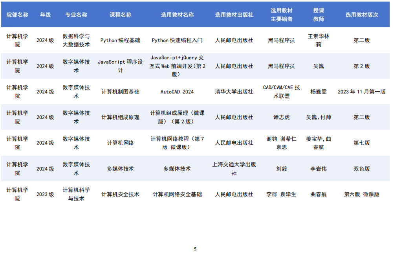This screenshot has height=263, width=403.
Task: Select the 计算机组成原理 course cell
Action: coord(120,117)
